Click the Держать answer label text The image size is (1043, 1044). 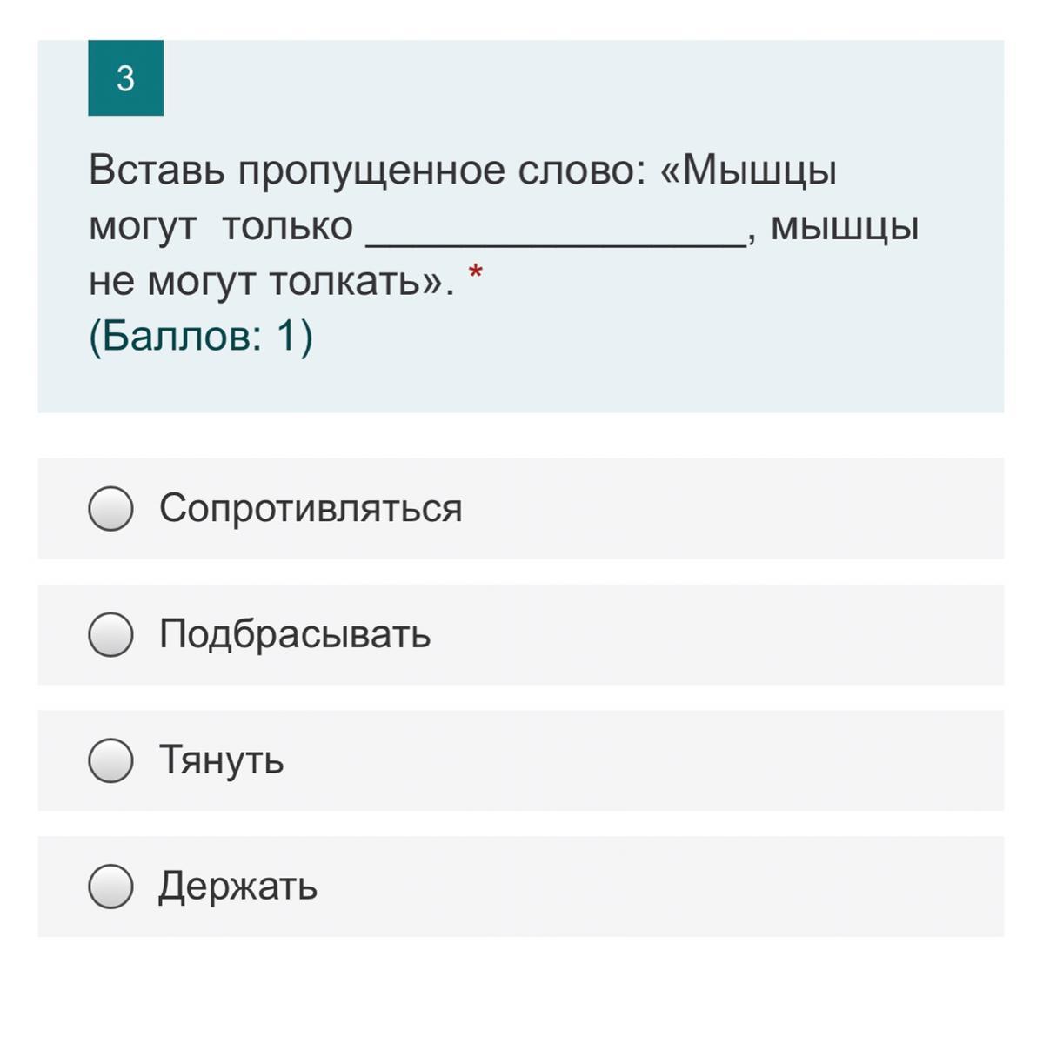coord(237,887)
